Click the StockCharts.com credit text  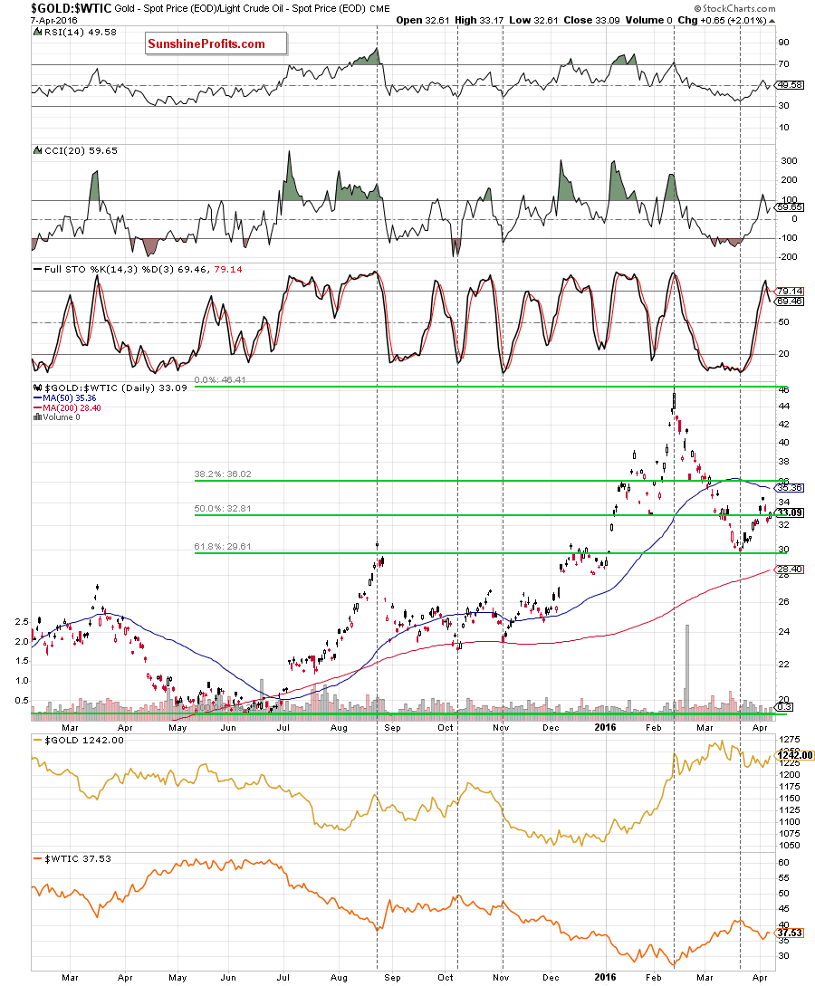coord(735,8)
